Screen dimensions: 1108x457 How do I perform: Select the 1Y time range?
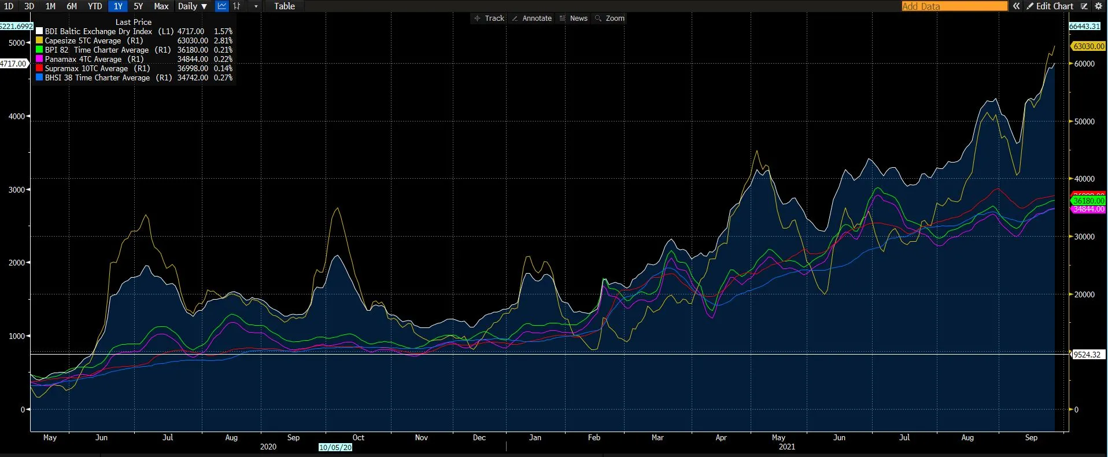(118, 6)
